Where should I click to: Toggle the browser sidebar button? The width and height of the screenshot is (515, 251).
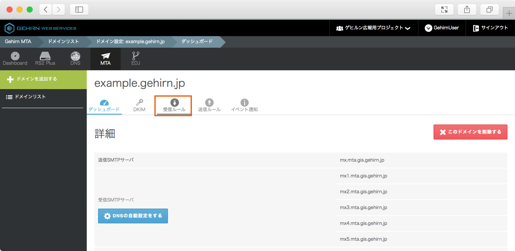(x=79, y=10)
